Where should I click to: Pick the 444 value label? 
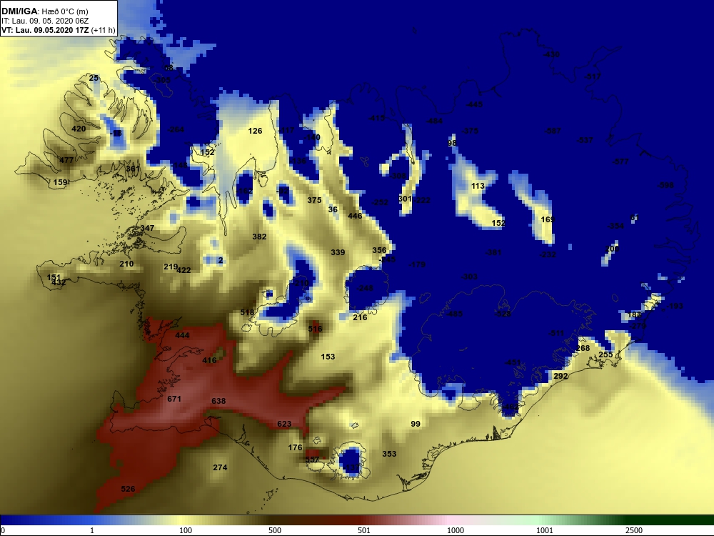pyautogui.click(x=182, y=335)
